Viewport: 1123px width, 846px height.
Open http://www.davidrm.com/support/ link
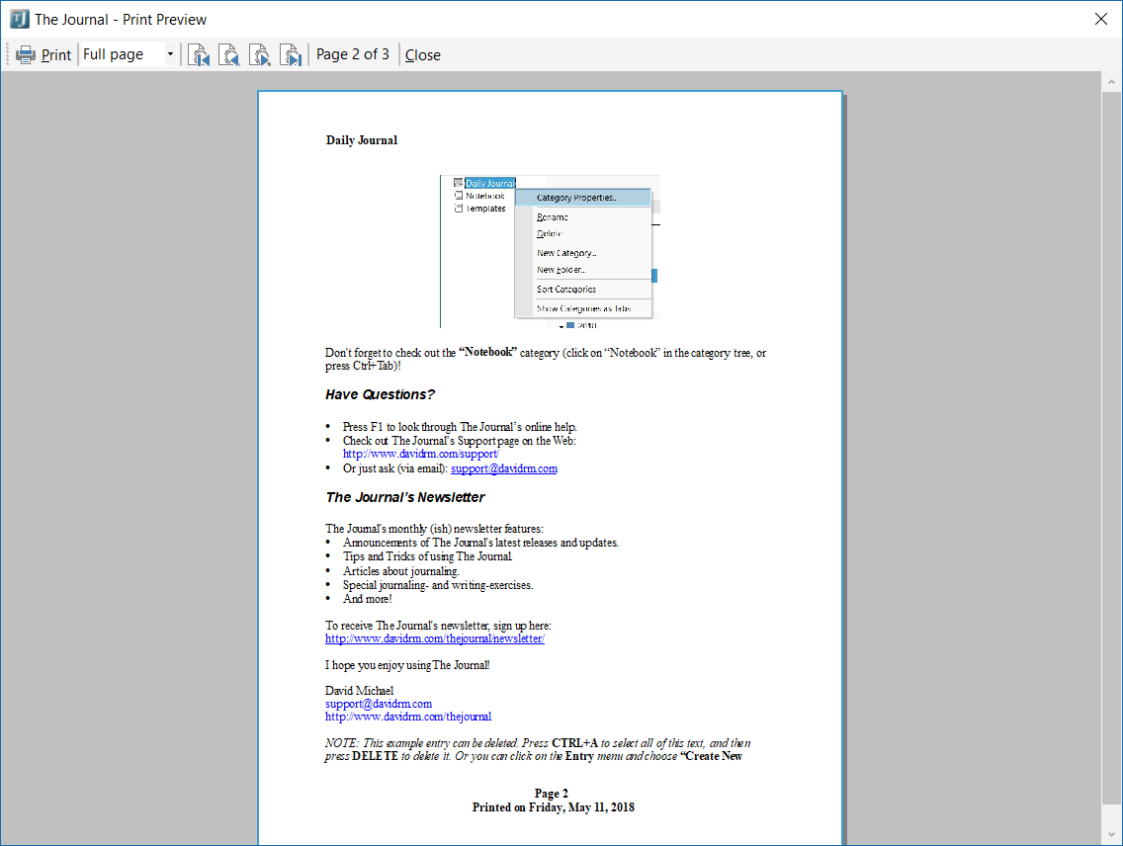[x=421, y=454]
